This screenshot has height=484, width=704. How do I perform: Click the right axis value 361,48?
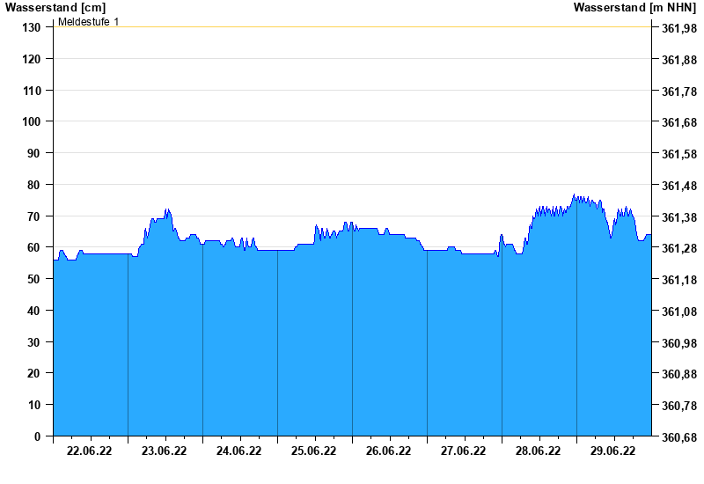(x=679, y=186)
